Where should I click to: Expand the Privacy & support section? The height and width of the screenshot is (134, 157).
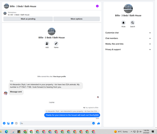[128, 49]
